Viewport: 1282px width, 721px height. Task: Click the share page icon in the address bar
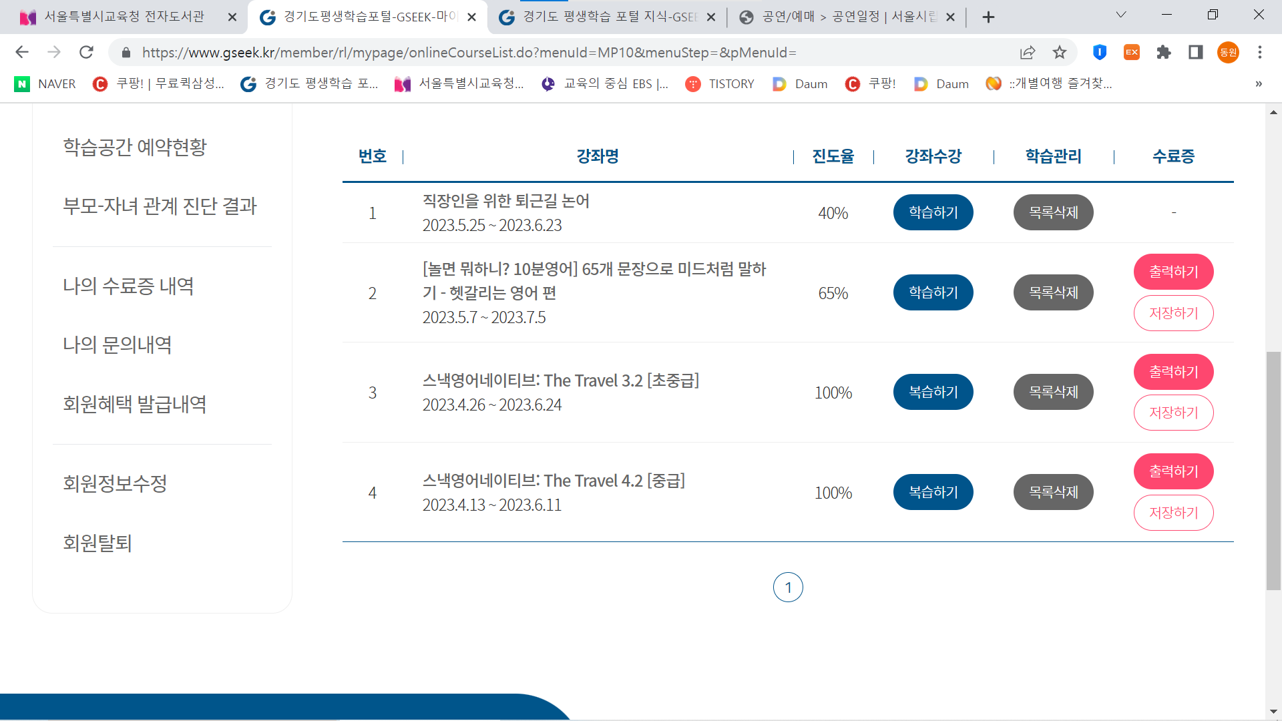(x=1028, y=52)
